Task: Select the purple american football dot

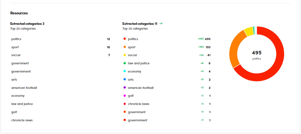Action: coord(125,88)
